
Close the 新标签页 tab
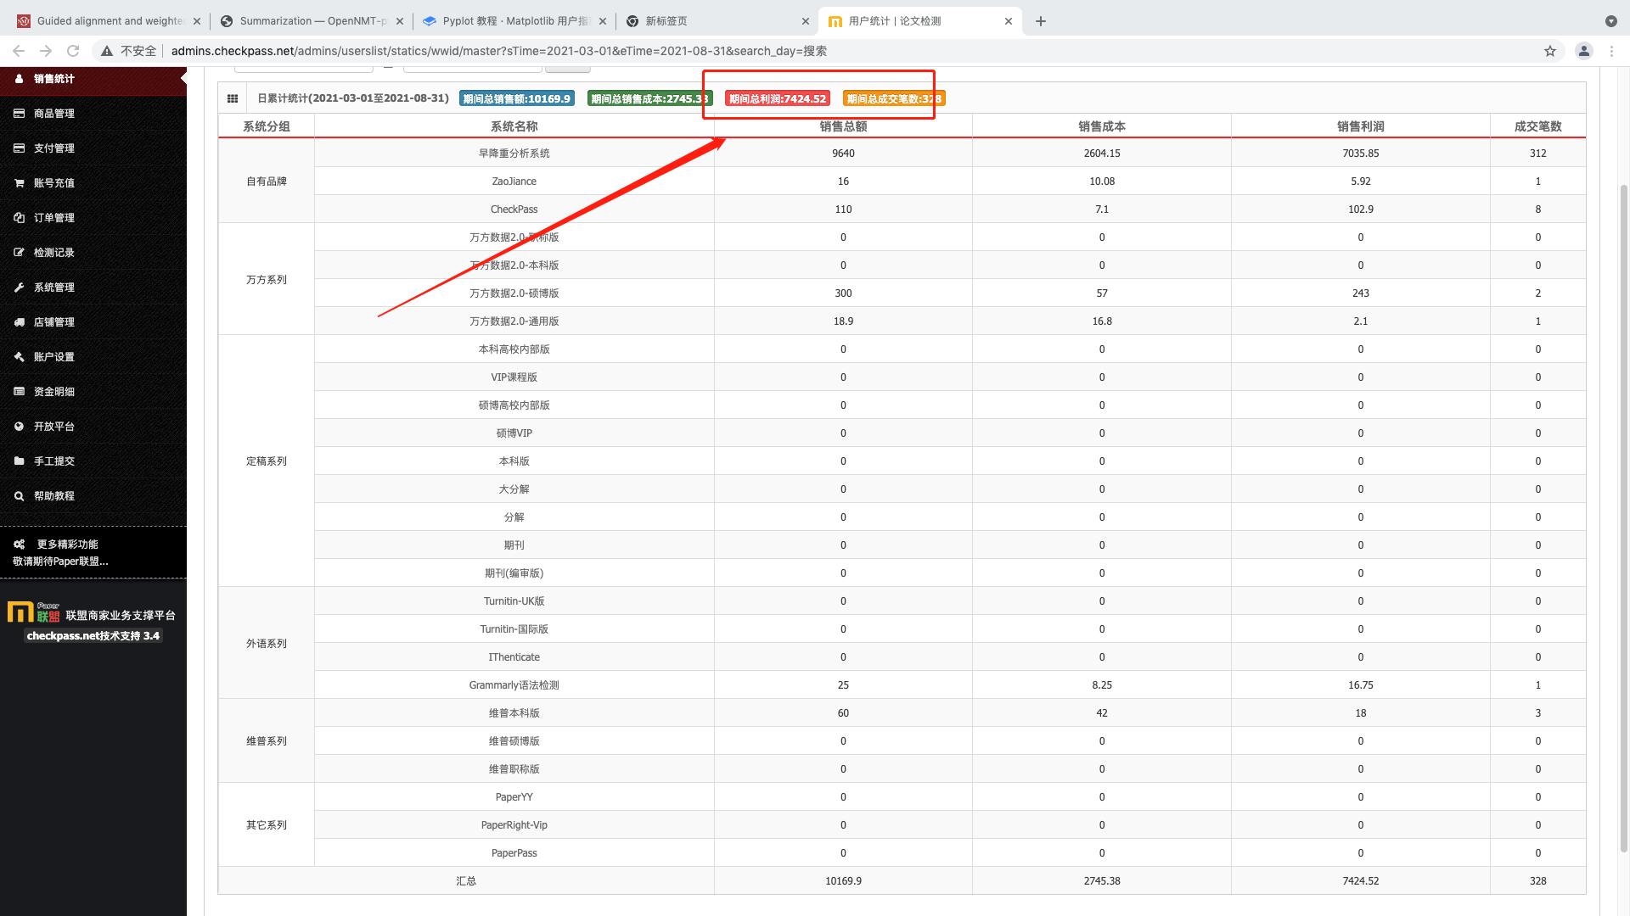coord(806,21)
